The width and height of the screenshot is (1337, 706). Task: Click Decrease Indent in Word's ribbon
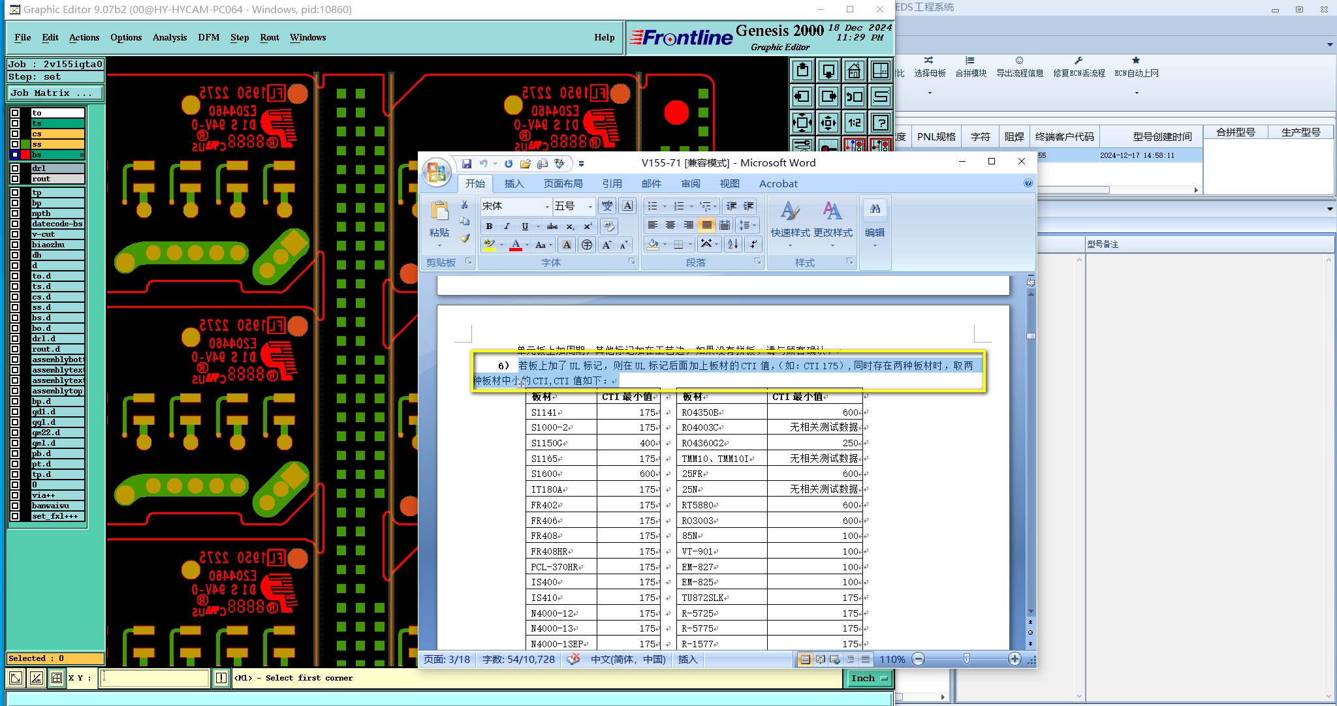pos(732,206)
